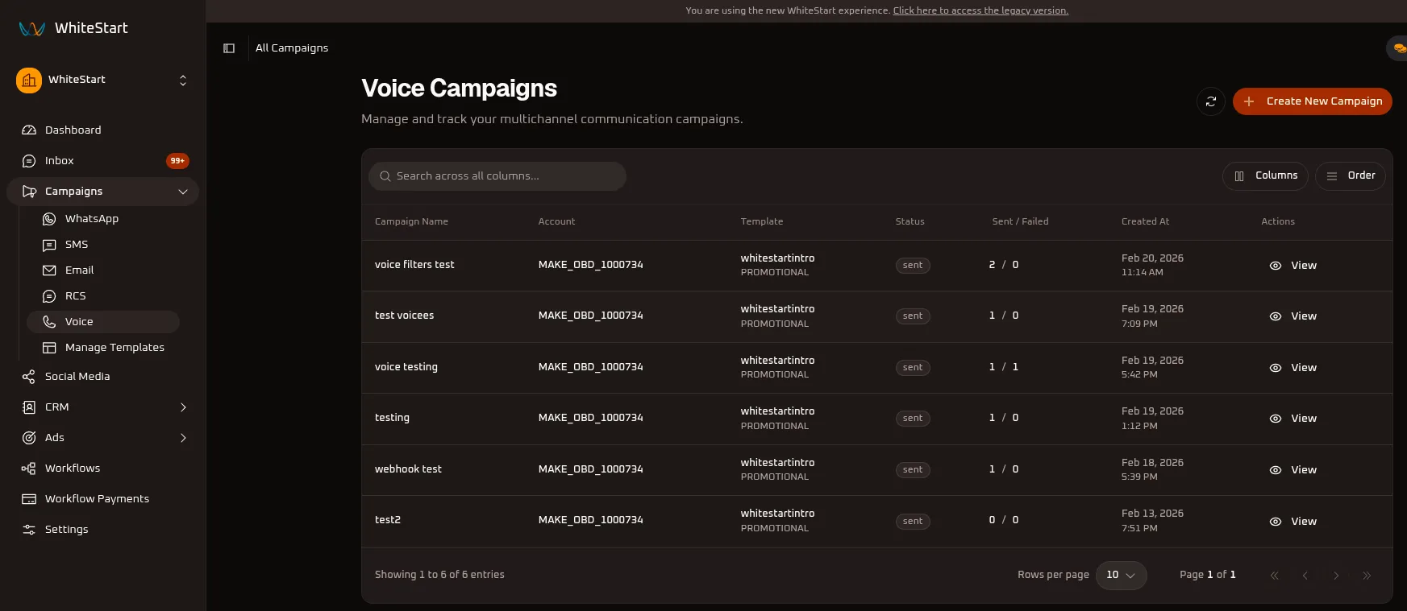Viewport: 1407px width, 611px height.
Task: View the testing campaign
Action: click(x=1293, y=419)
